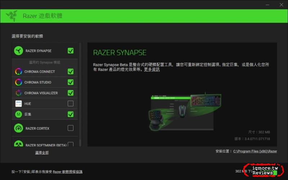288x180 pixels.
Task: Click the Chroma Connect icon
Action: (x=19, y=71)
